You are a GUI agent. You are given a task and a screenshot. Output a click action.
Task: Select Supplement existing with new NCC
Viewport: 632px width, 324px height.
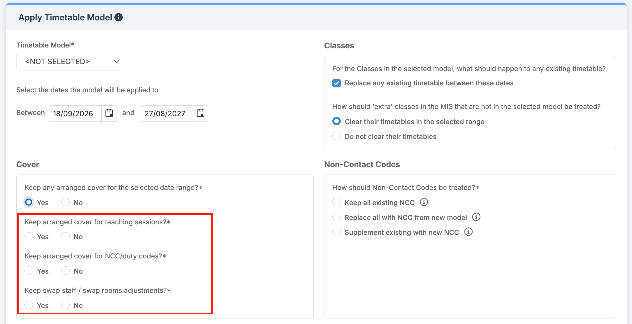click(x=336, y=232)
